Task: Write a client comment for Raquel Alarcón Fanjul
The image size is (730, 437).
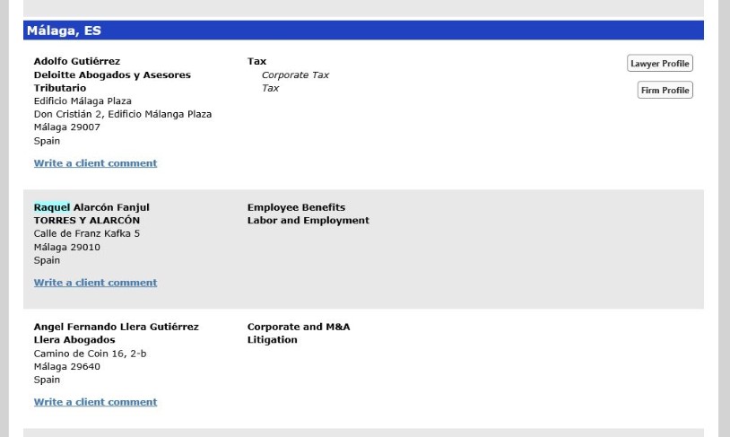Action: (95, 283)
